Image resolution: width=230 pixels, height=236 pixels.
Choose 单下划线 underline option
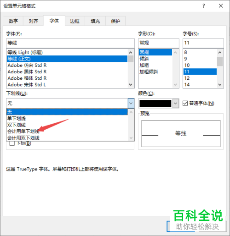point(67,118)
